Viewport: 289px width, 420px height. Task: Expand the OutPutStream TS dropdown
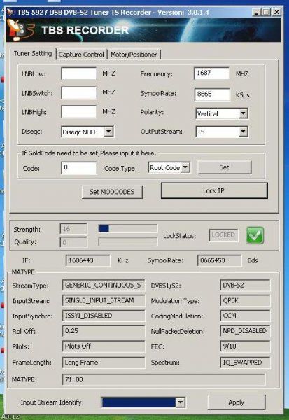(x=243, y=132)
